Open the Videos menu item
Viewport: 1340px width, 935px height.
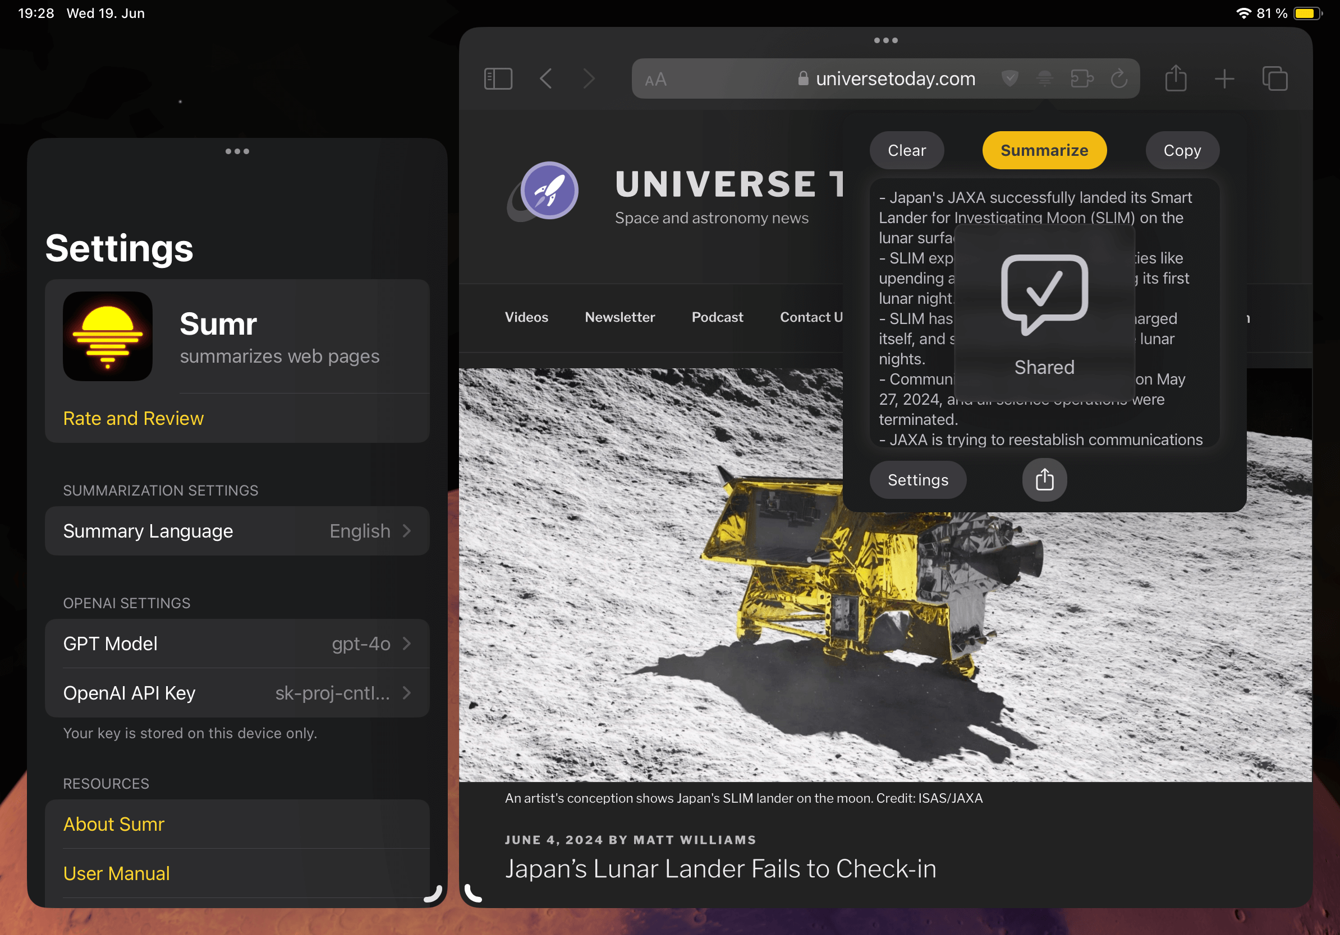526,317
